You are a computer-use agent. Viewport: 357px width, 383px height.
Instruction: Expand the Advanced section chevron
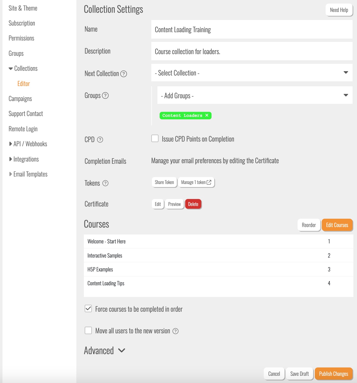[x=122, y=351]
